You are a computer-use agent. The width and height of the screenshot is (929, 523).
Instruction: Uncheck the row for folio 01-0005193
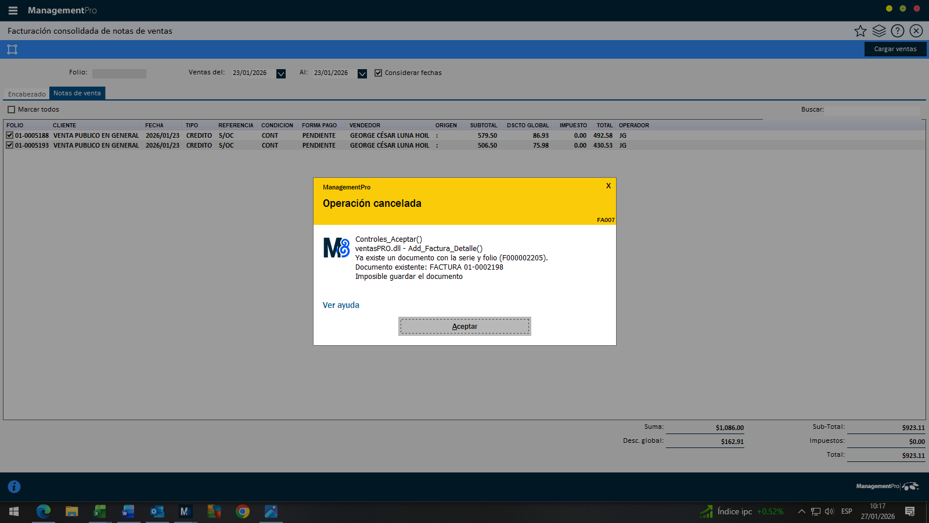click(x=10, y=145)
